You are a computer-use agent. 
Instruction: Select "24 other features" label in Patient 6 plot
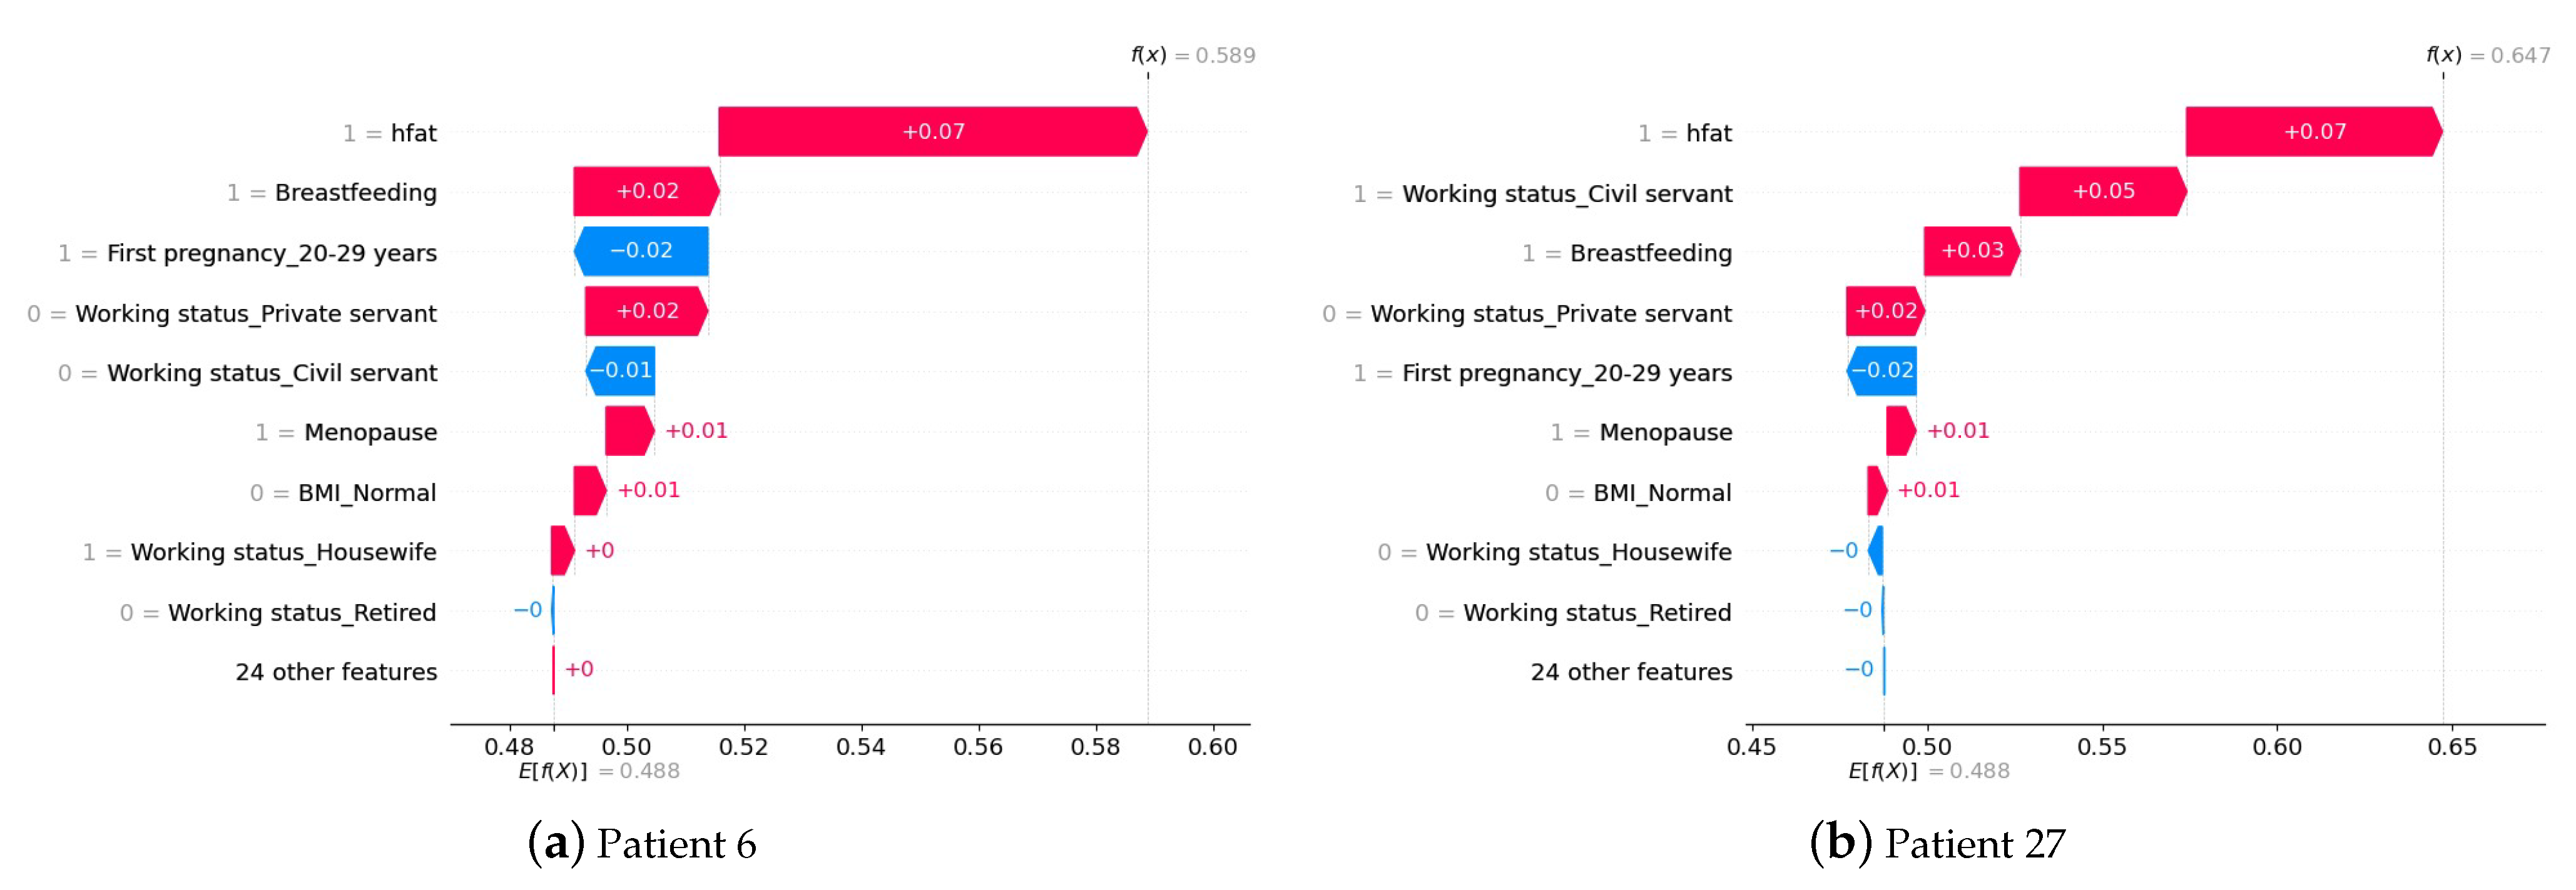[x=336, y=672]
